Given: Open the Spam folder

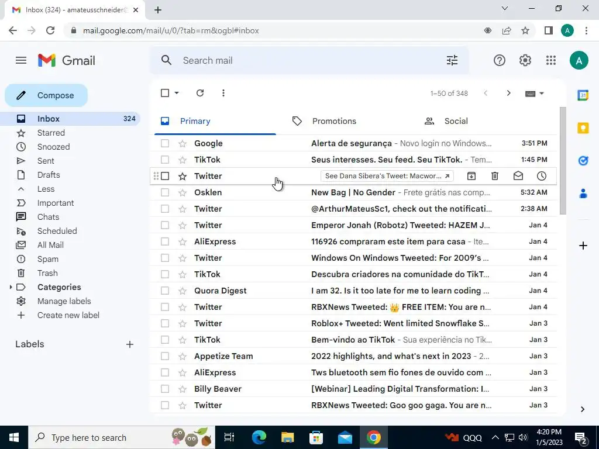Looking at the screenshot, I should [48, 259].
